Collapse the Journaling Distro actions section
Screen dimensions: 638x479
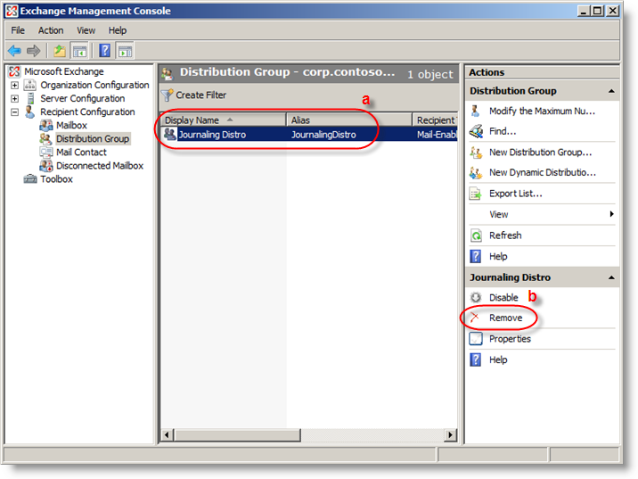pos(611,277)
